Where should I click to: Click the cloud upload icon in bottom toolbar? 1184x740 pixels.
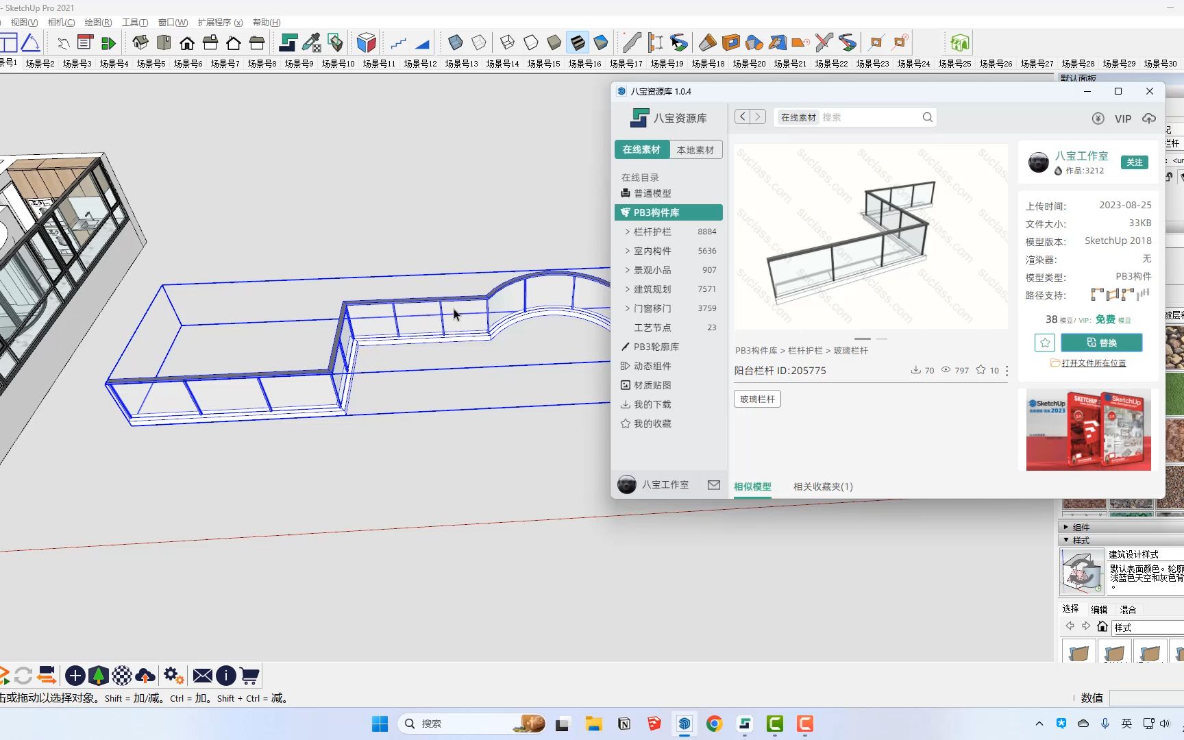[x=145, y=676]
